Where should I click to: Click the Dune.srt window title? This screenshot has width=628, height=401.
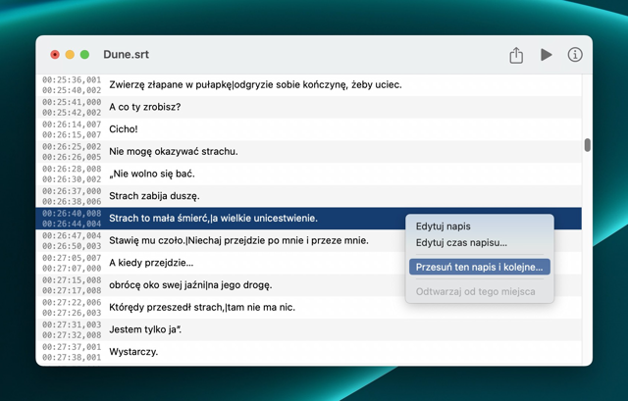click(x=127, y=55)
